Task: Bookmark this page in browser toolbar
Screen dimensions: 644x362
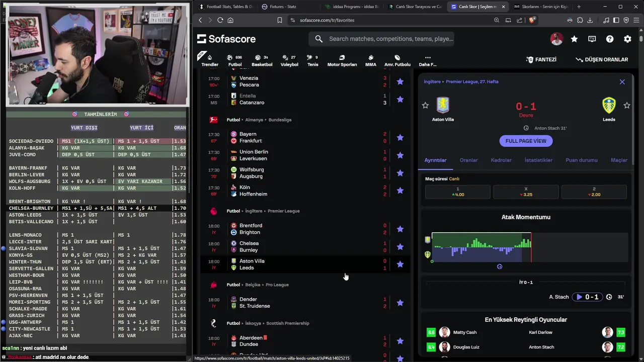Action: tap(280, 20)
